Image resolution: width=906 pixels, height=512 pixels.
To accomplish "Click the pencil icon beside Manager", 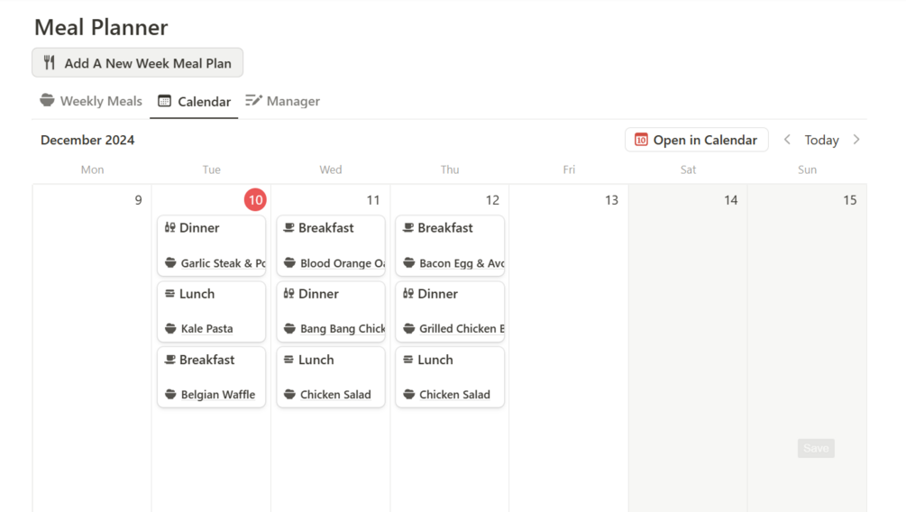I will coord(253,101).
